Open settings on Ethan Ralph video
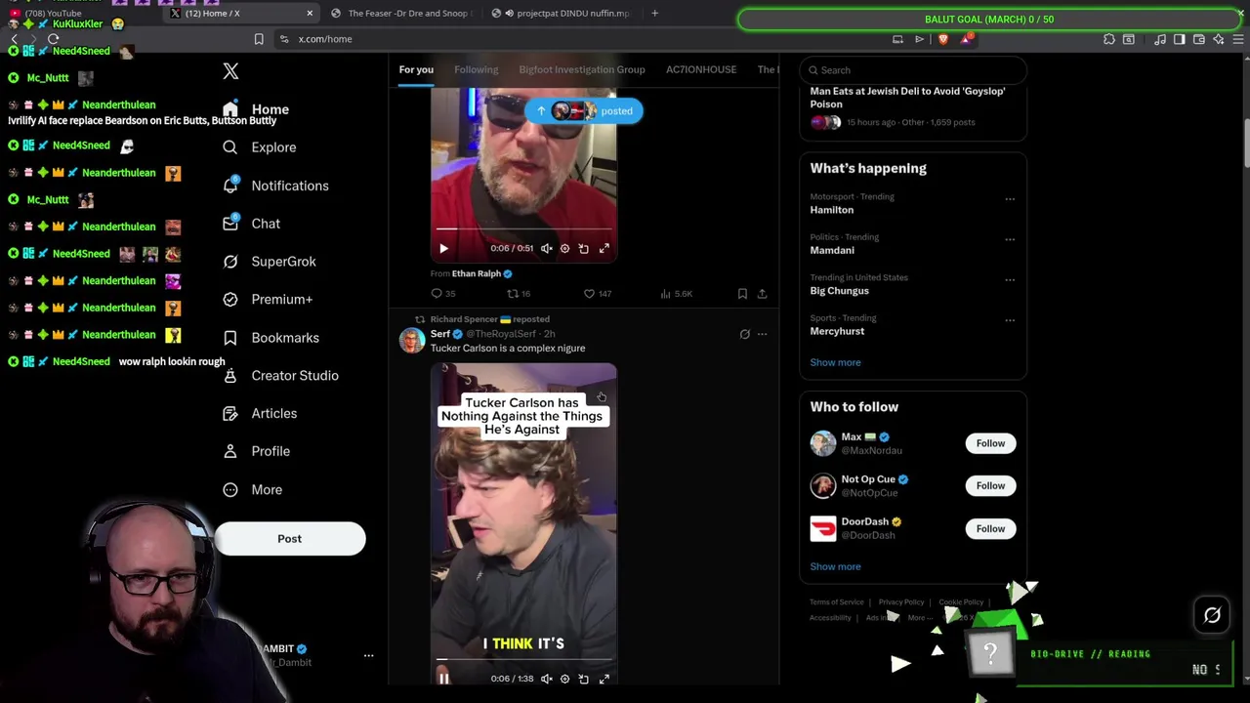This screenshot has height=703, width=1250. [564, 249]
